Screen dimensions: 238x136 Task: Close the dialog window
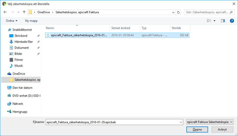tap(234, 4)
